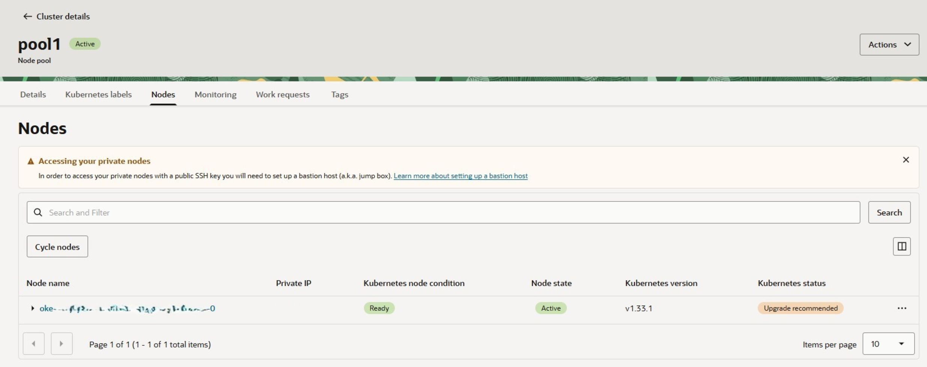Viewport: 927px width, 367px height.
Task: Switch to the Monitoring tab
Action: pos(215,95)
